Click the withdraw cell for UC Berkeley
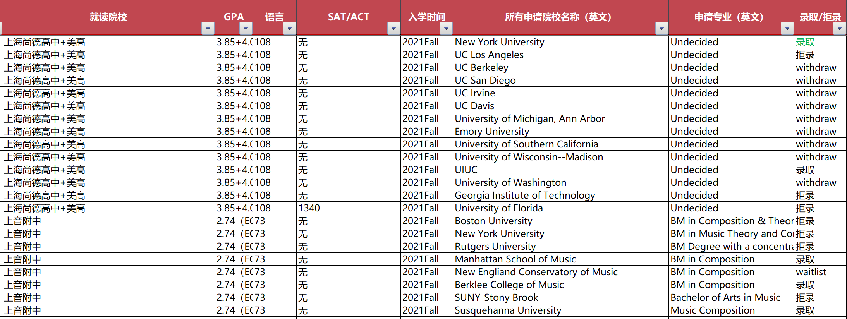Screen dimensions: 847x319 (x=820, y=68)
